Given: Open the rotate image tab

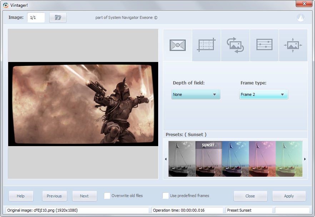Looking at the screenshot, I should (x=235, y=45).
